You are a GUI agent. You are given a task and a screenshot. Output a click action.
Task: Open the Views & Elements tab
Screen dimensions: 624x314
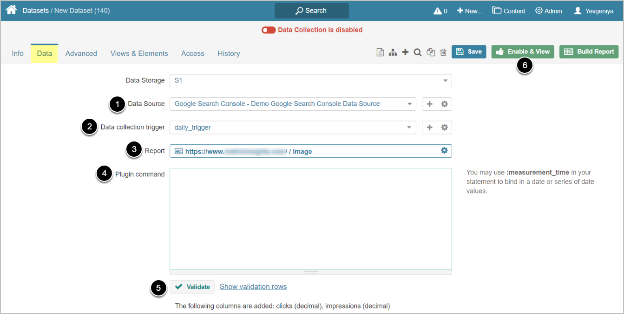pos(139,53)
